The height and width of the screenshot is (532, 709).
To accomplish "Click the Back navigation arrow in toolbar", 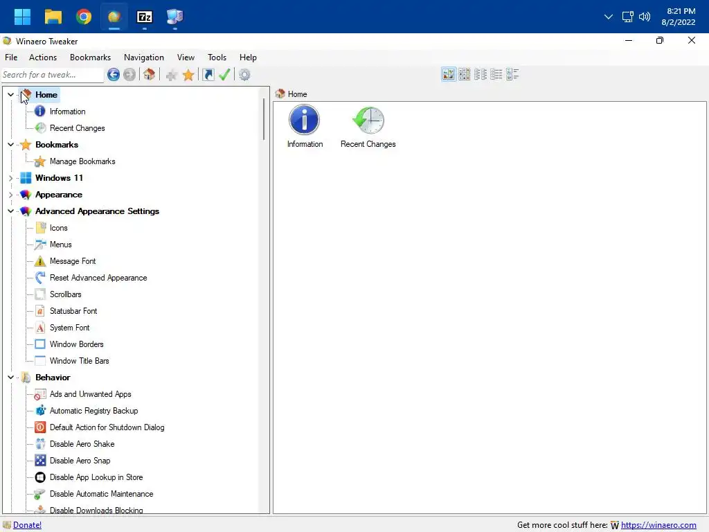I will [x=114, y=75].
